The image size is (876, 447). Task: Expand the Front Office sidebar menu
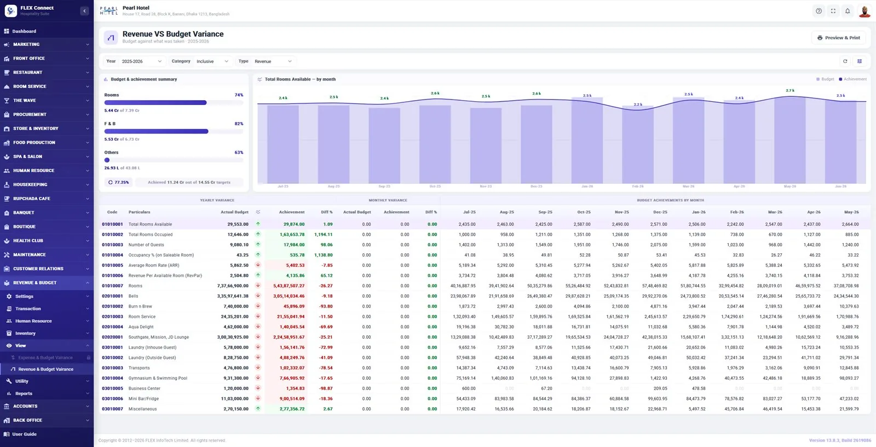coord(47,59)
